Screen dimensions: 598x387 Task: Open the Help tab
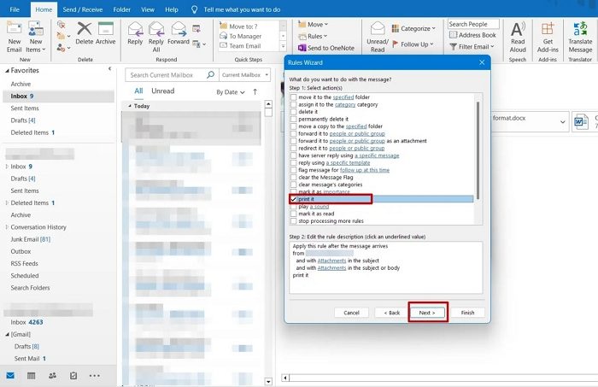(x=171, y=9)
